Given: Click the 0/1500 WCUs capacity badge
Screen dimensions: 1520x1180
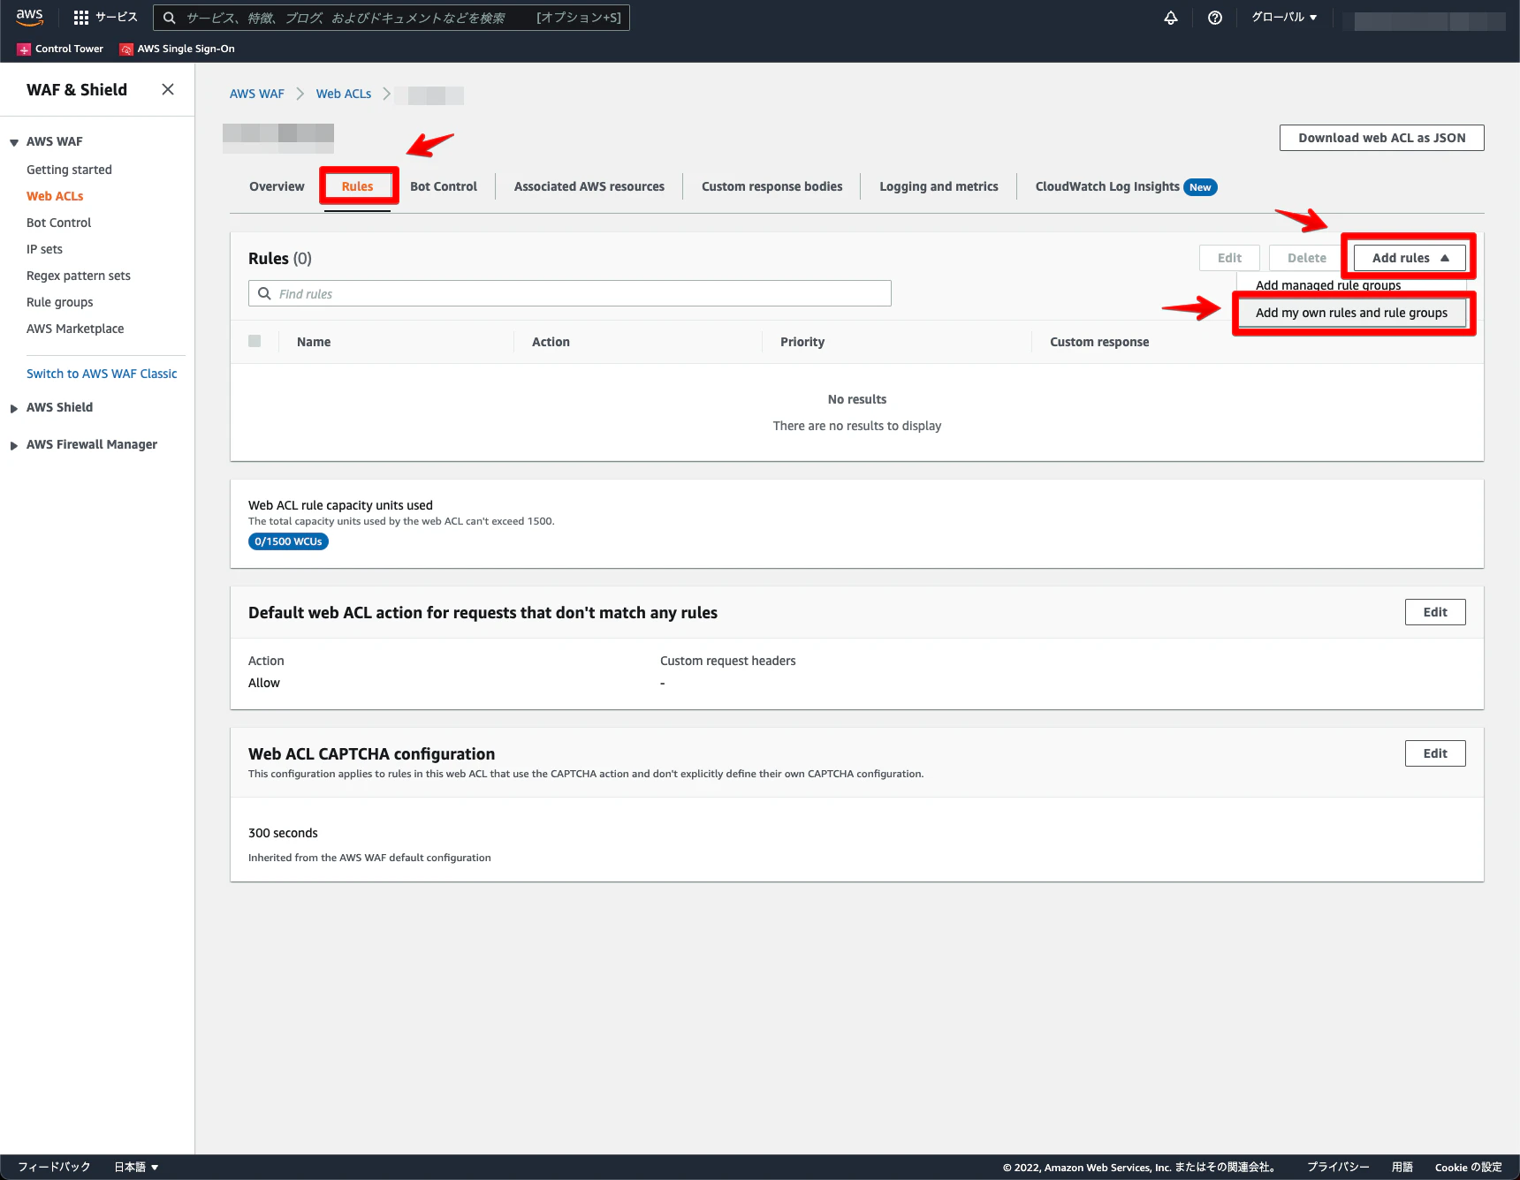Looking at the screenshot, I should 288,541.
